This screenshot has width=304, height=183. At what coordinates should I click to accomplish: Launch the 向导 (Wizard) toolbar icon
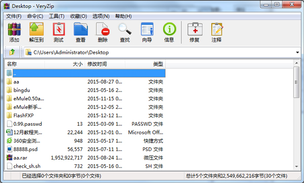(x=147, y=29)
